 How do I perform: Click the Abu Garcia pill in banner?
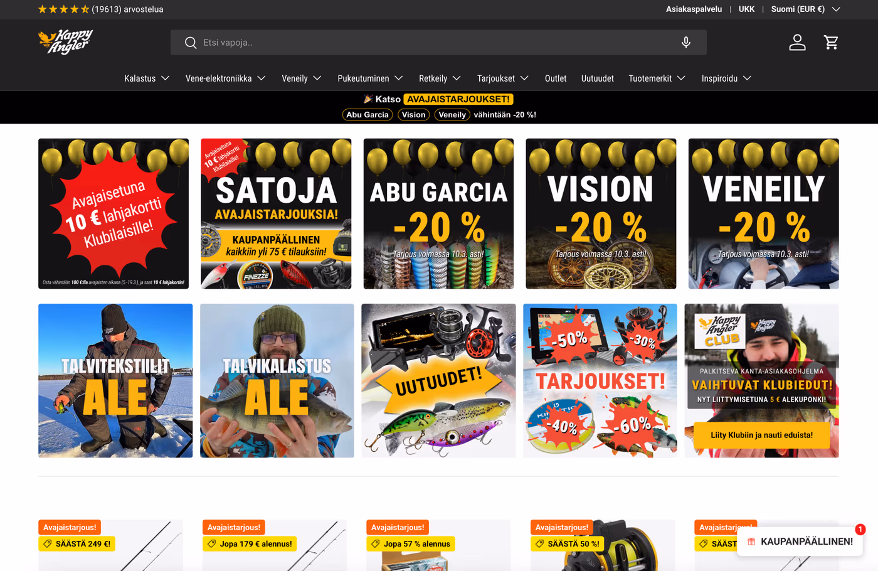pyautogui.click(x=368, y=115)
